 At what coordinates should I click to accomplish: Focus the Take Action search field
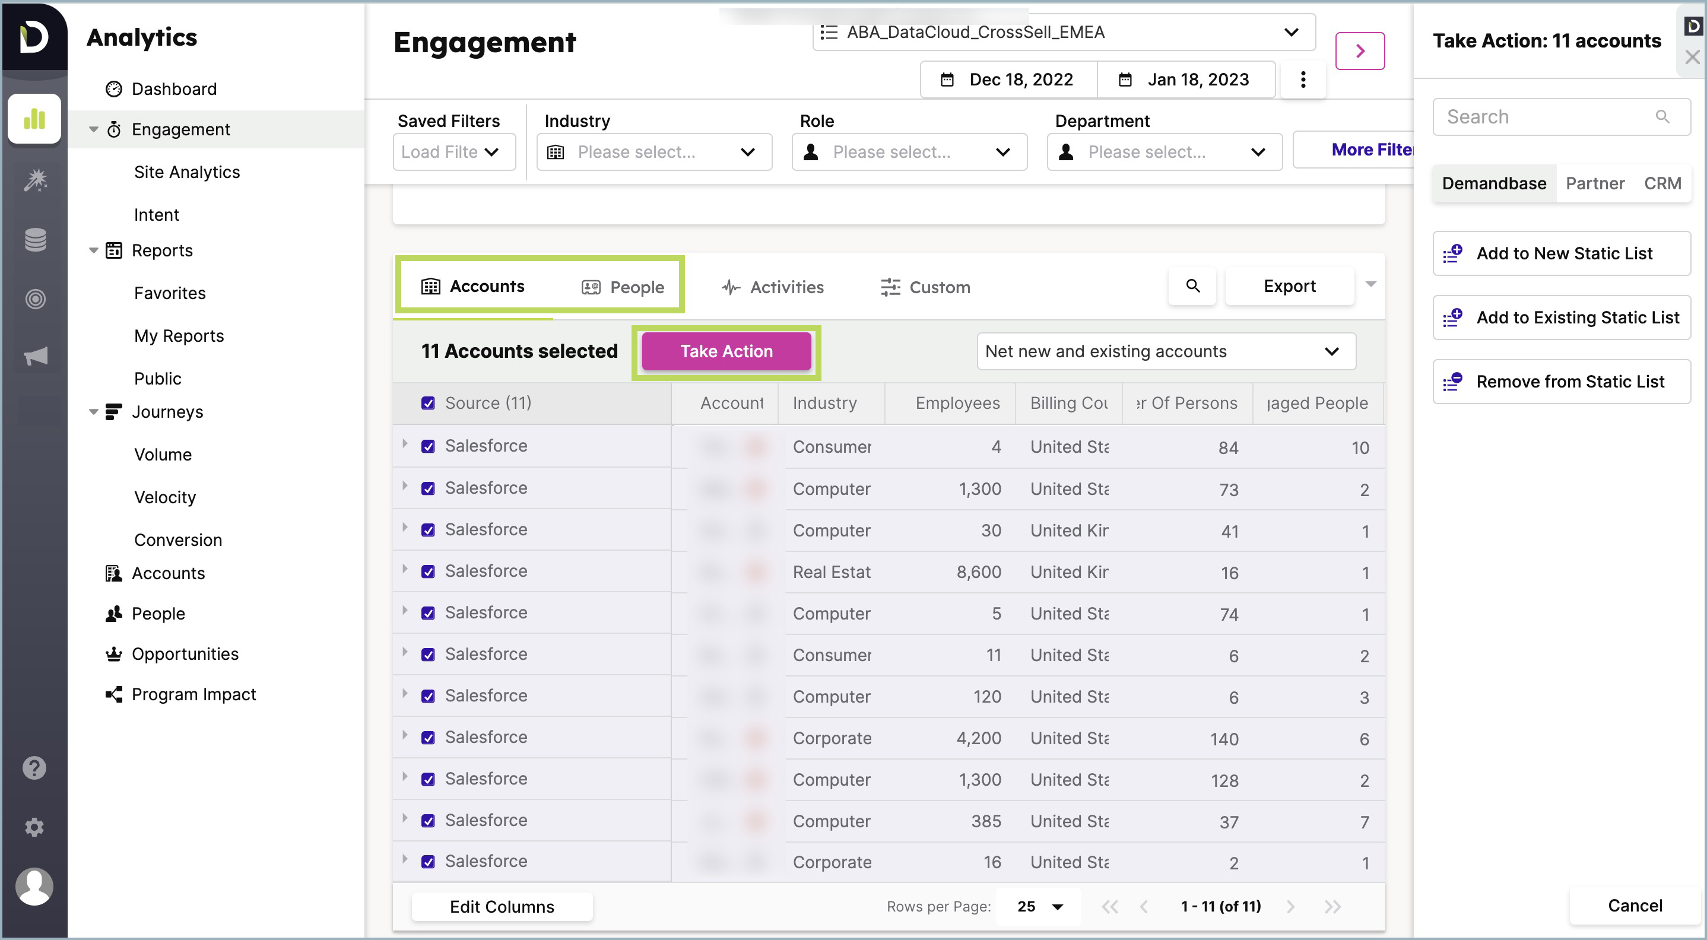tap(1561, 116)
